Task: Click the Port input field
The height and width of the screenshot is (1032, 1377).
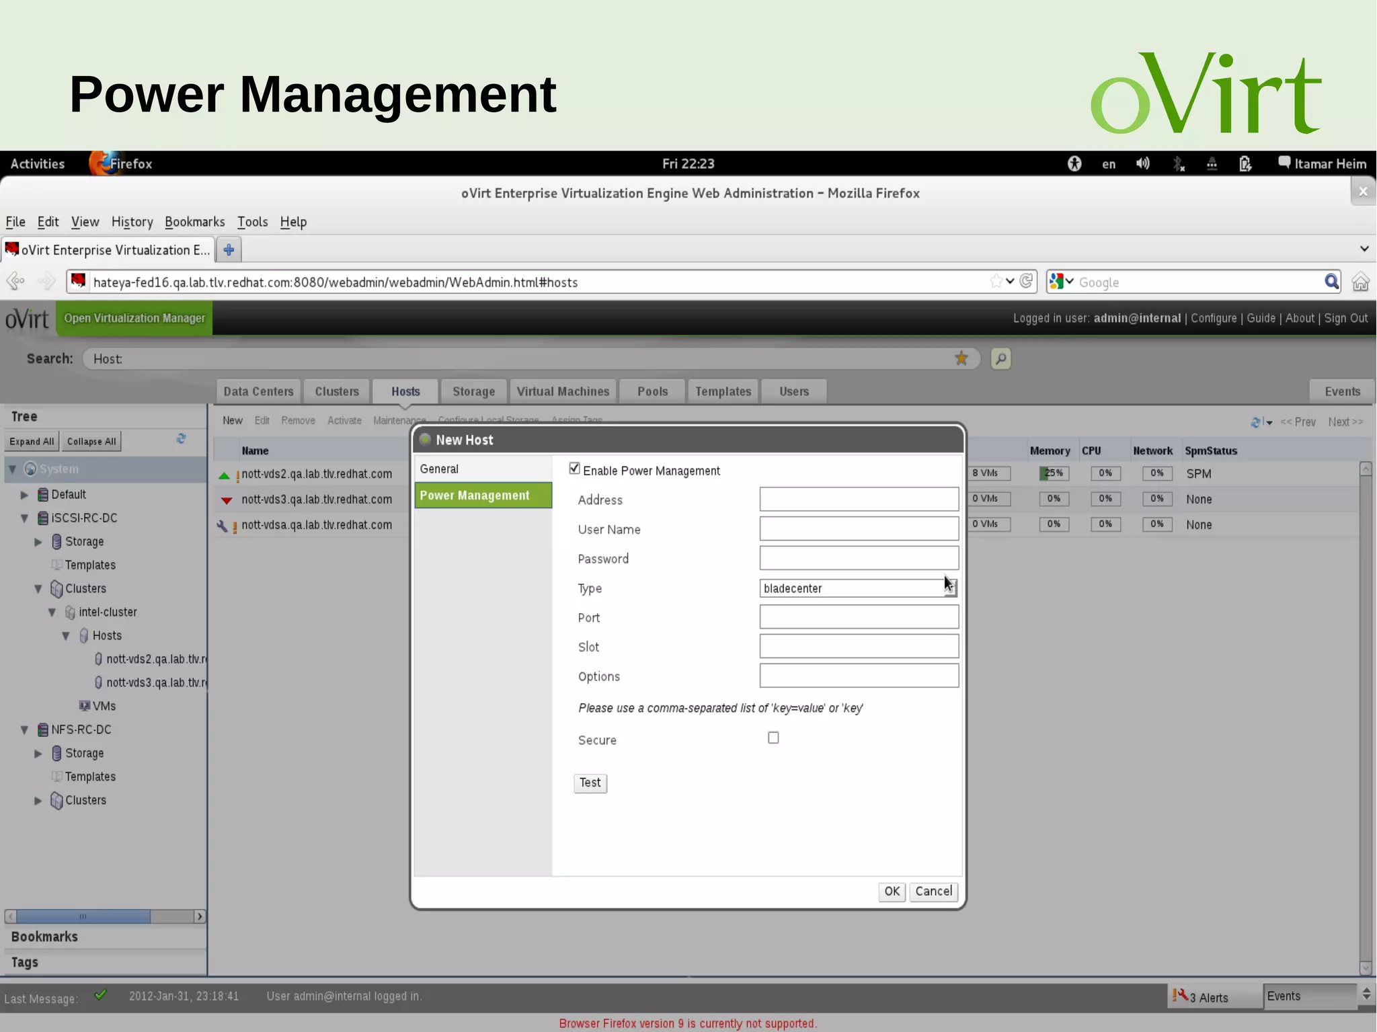Action: click(859, 617)
